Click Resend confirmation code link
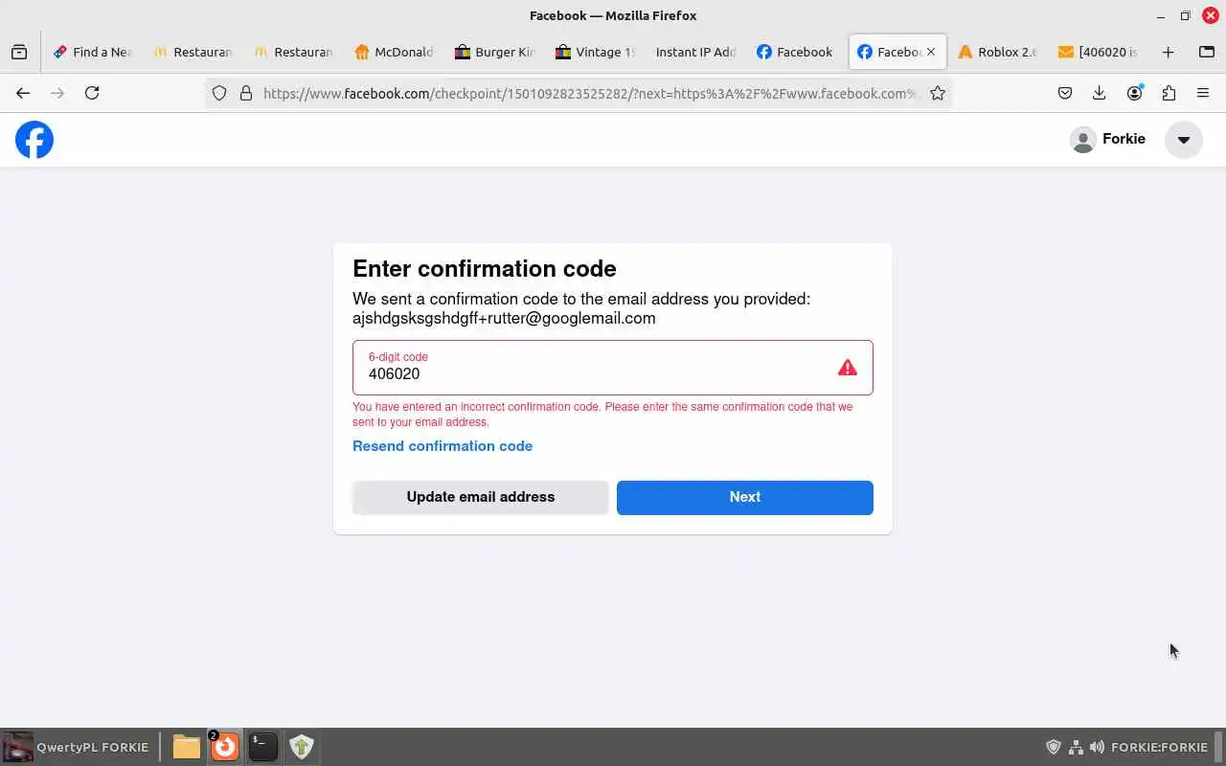 click(x=443, y=446)
